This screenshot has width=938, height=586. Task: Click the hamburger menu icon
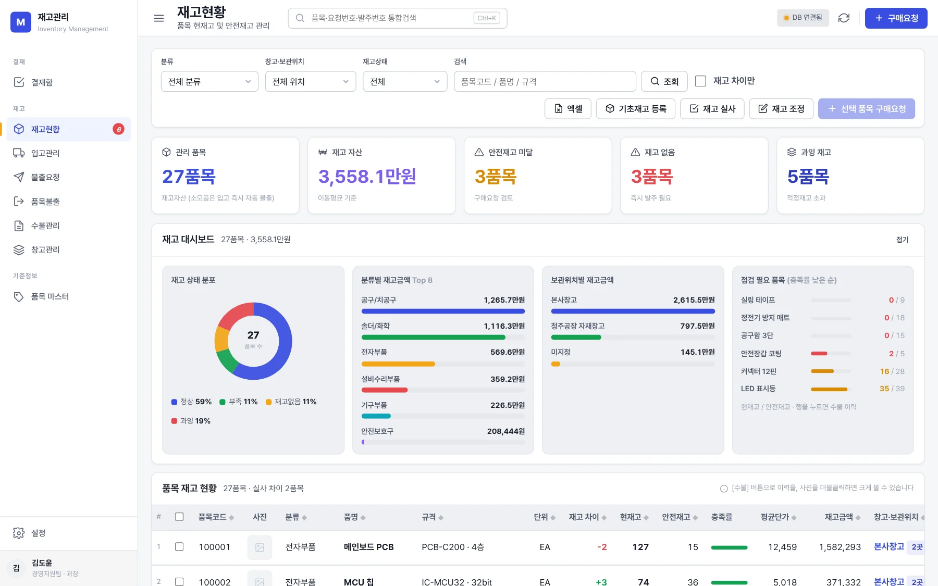click(x=159, y=18)
